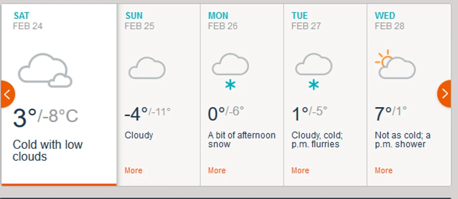Select the WED Feb 28 heading
The height and width of the screenshot is (199, 458).
(389, 21)
